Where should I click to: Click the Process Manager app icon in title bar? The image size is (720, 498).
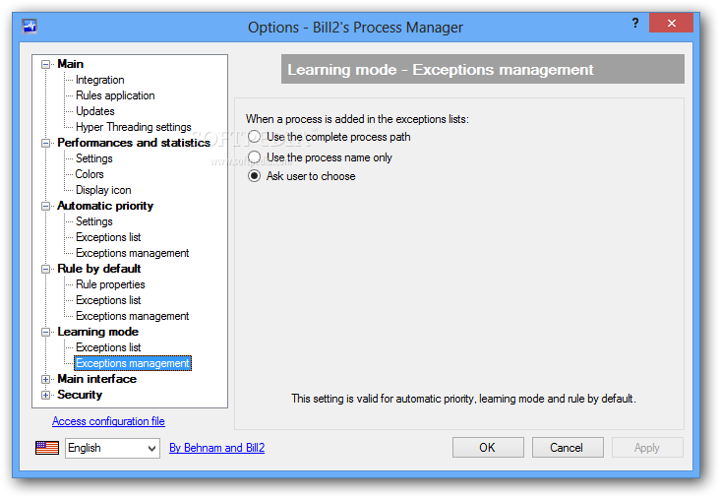(x=30, y=27)
